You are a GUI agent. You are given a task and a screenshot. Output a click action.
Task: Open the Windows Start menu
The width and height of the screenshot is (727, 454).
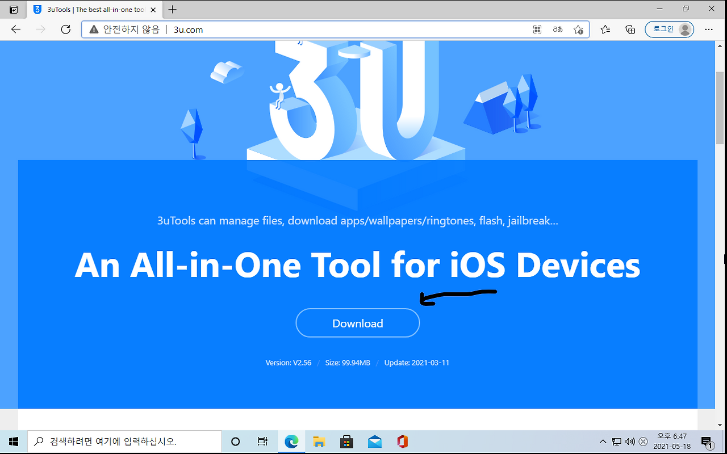pyautogui.click(x=14, y=442)
